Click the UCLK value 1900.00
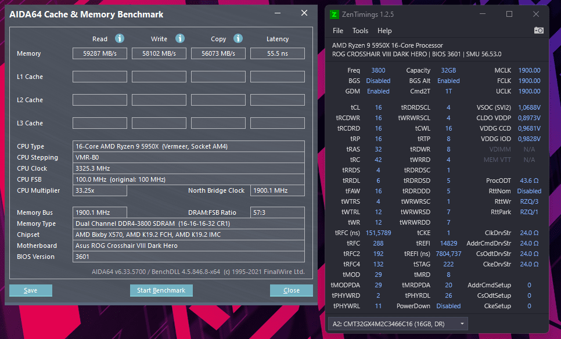Image resolution: width=561 pixels, height=339 pixels. point(529,91)
